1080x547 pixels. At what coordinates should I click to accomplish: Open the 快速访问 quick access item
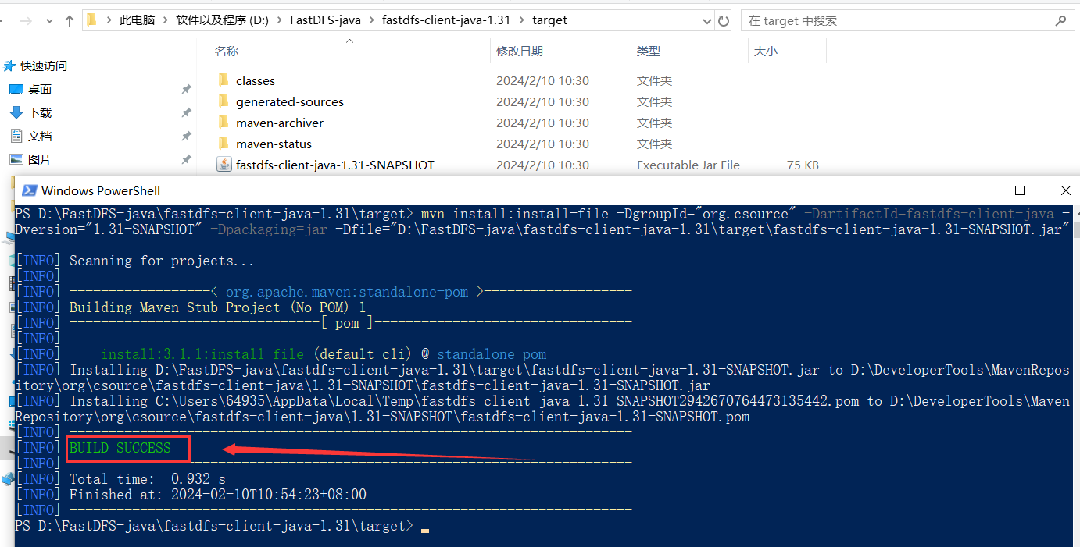click(43, 66)
